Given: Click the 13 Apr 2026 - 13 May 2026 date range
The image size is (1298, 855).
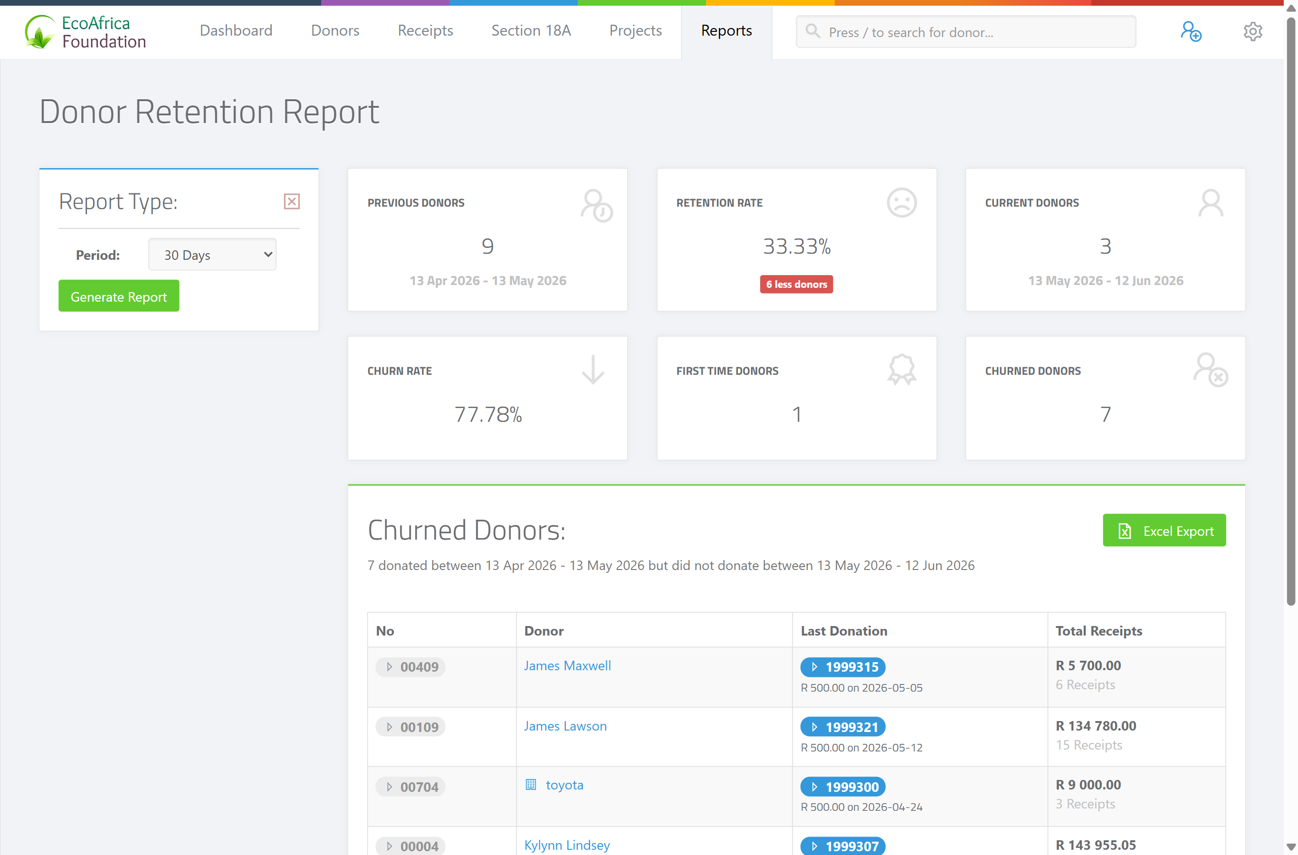Looking at the screenshot, I should [488, 280].
